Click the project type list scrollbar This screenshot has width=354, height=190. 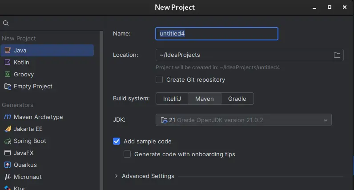coord(101,111)
